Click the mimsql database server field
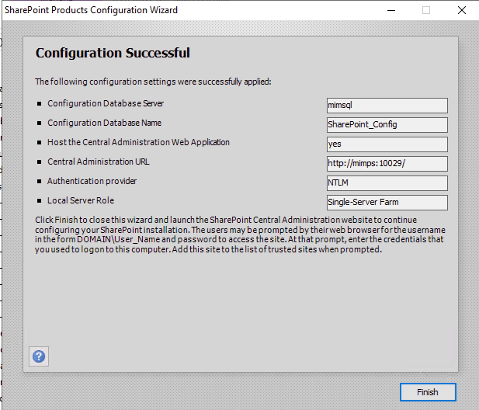The height and width of the screenshot is (410, 479). [387, 106]
